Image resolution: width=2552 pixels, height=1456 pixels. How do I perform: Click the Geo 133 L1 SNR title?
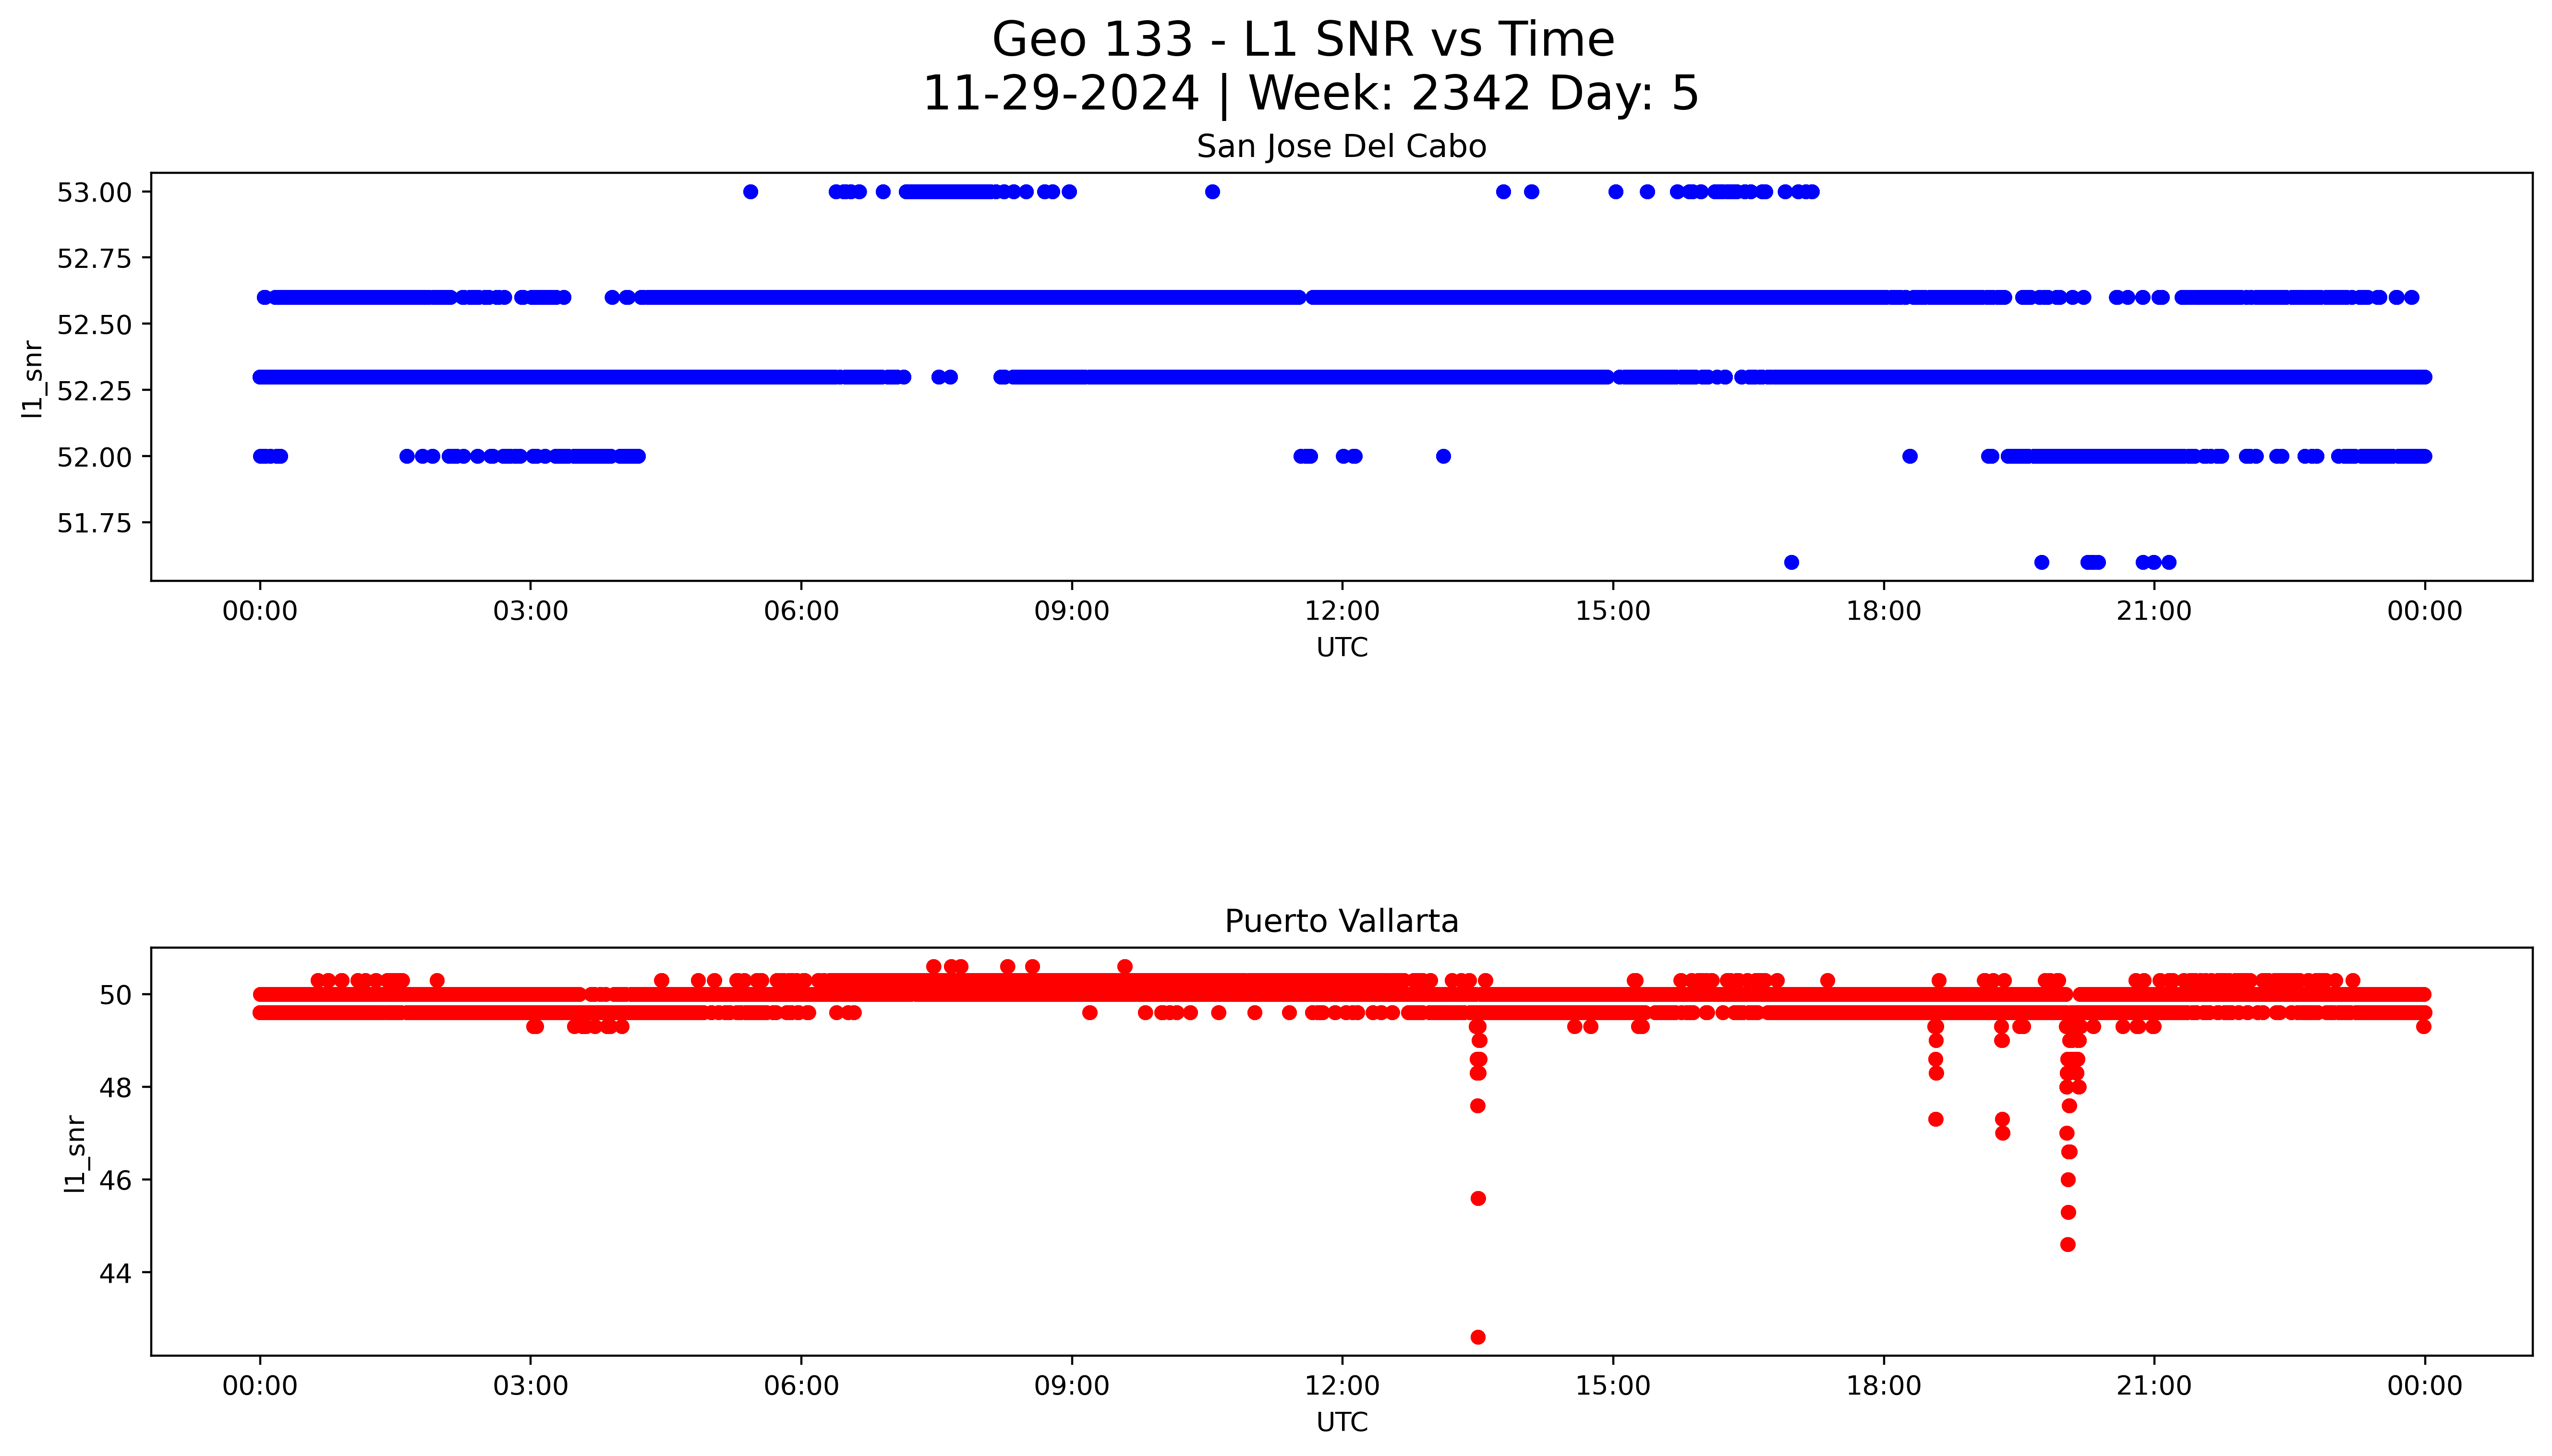pos(1302,40)
